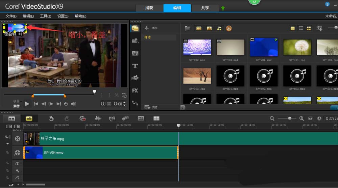Open the 文件(F) menu
338x188 pixels.
point(11,16)
